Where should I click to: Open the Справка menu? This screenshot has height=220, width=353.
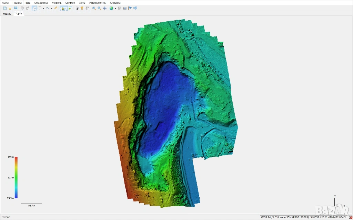coord(115,2)
